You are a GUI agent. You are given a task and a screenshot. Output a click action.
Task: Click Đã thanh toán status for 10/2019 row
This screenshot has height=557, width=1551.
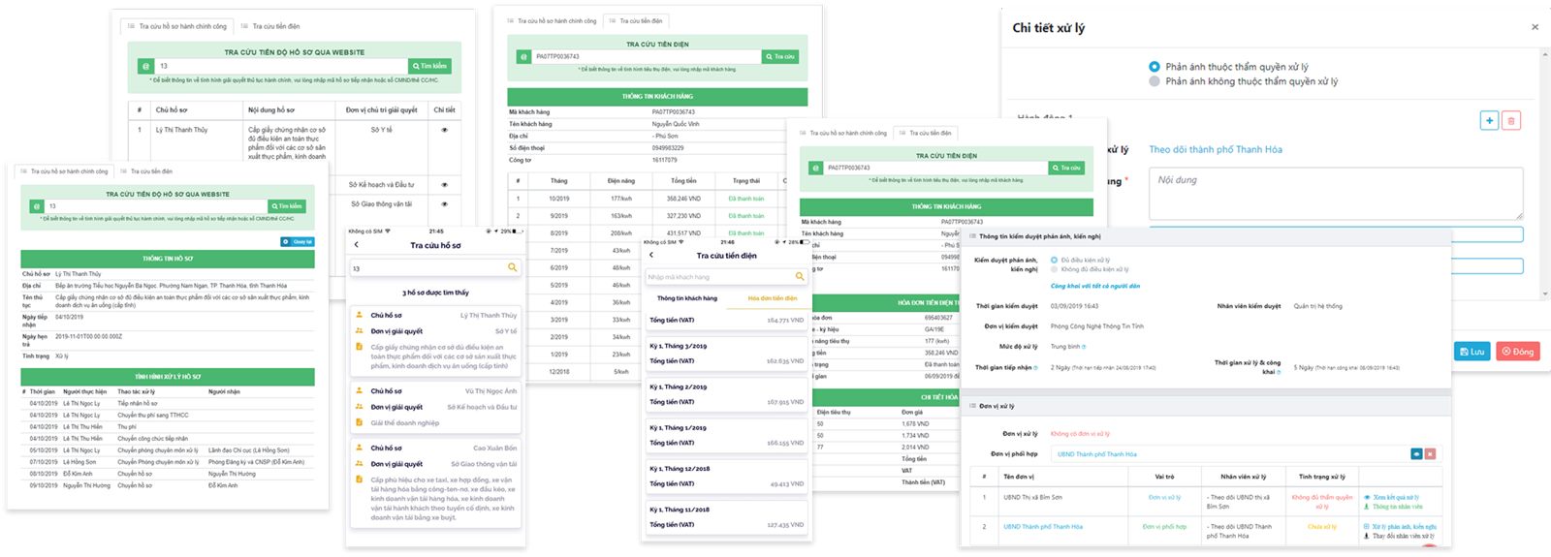point(746,199)
